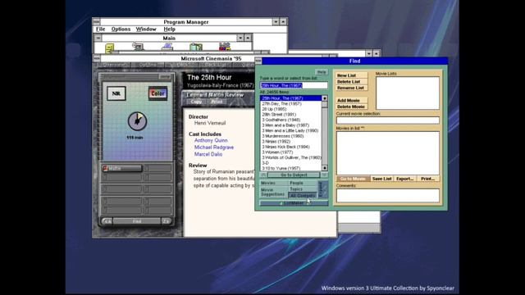Viewport: 525px width, 295px height.
Task: Click the Print... button in the Find dialog
Action: click(x=428, y=179)
